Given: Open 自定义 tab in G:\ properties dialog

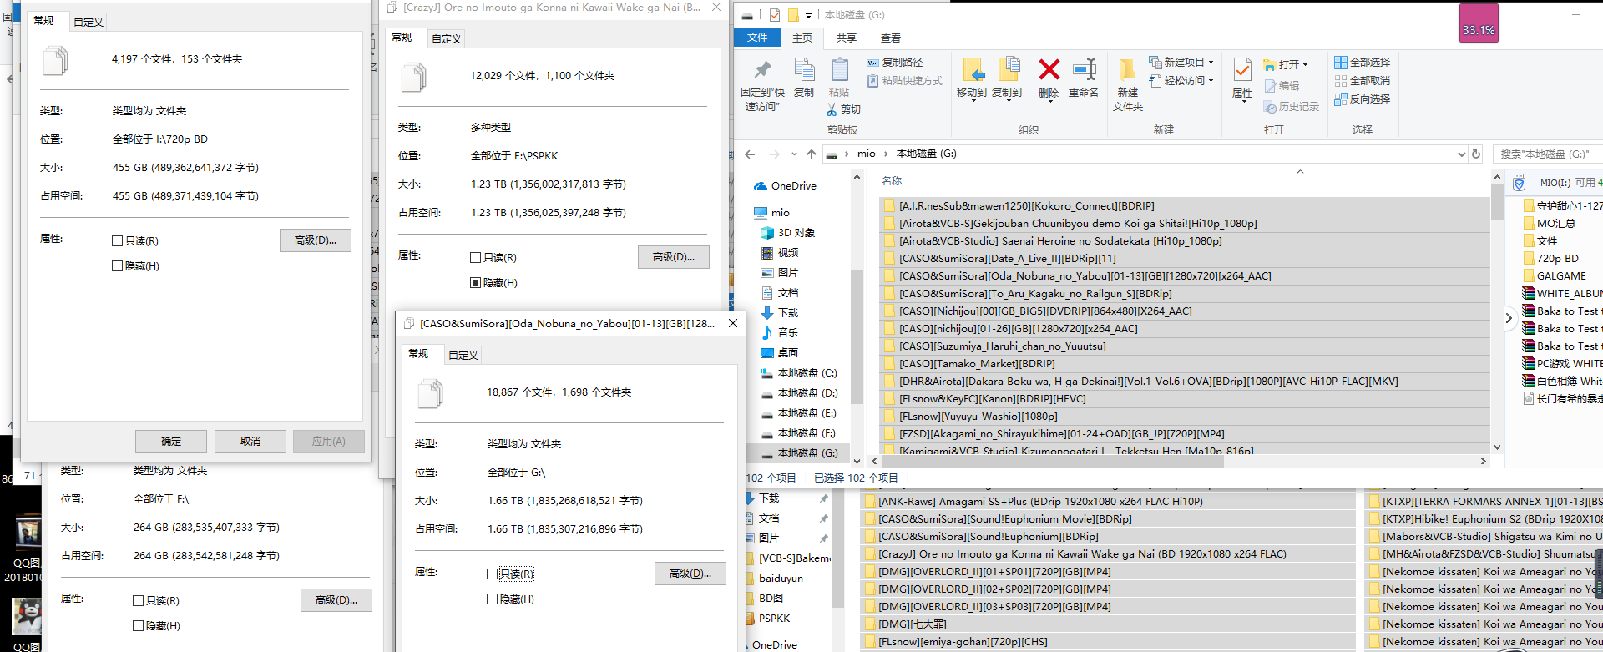Looking at the screenshot, I should (463, 356).
